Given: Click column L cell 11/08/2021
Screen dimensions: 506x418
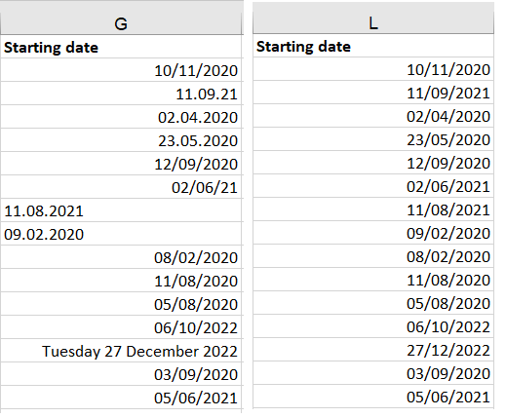Looking at the screenshot, I should click(x=373, y=209).
